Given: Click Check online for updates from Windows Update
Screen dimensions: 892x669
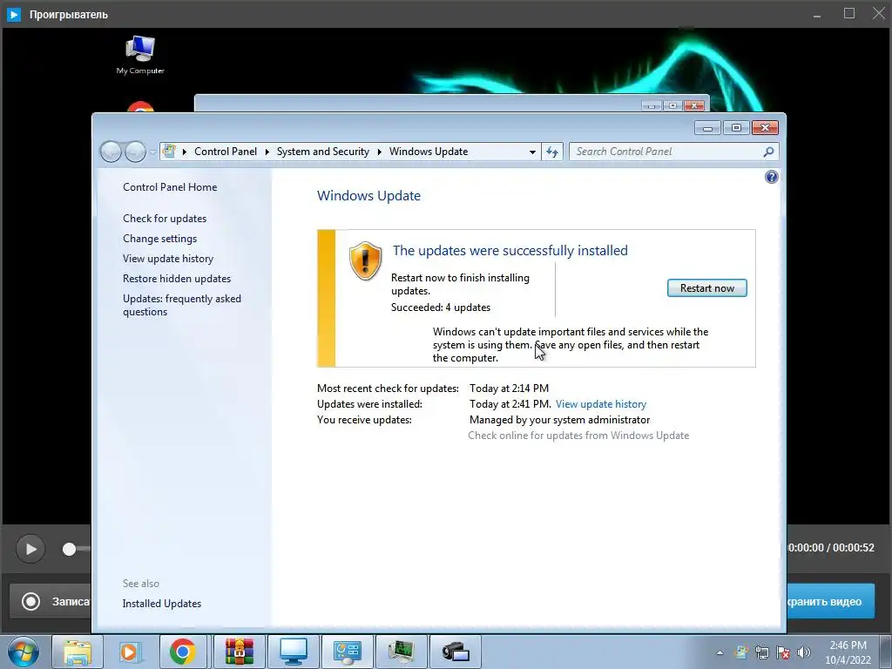Looking at the screenshot, I should point(578,436).
